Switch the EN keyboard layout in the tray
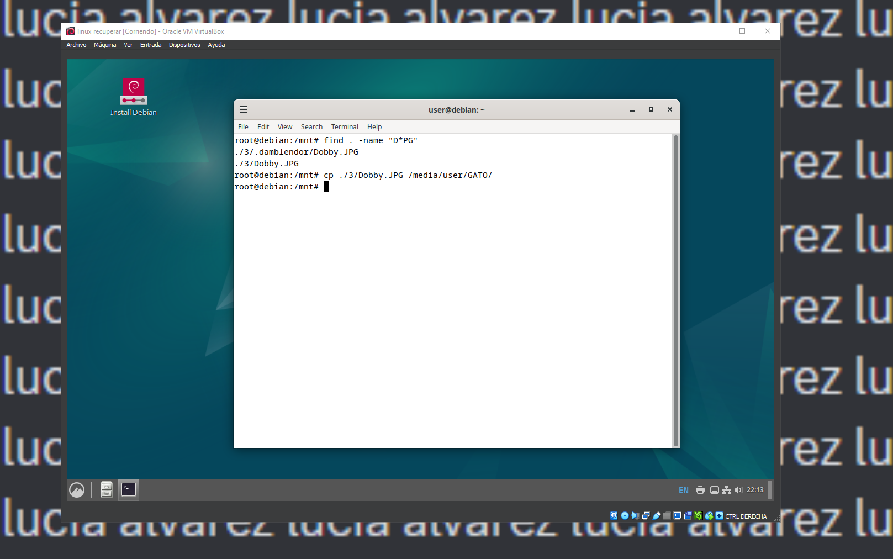The height and width of the screenshot is (559, 893). coord(683,489)
